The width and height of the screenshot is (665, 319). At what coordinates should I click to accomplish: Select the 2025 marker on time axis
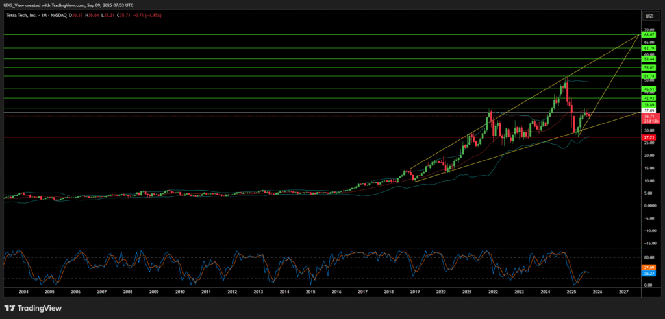coord(571,292)
